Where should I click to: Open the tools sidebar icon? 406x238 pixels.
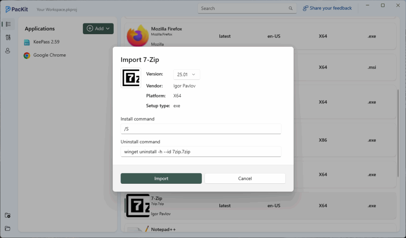[x=8, y=38]
